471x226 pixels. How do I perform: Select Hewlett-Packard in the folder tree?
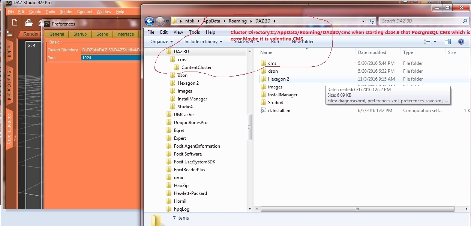(x=190, y=193)
